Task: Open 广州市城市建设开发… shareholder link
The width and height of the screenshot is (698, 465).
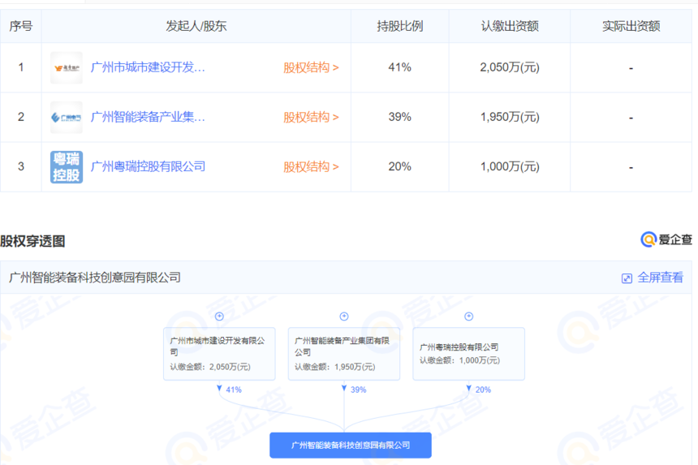Action: [148, 67]
